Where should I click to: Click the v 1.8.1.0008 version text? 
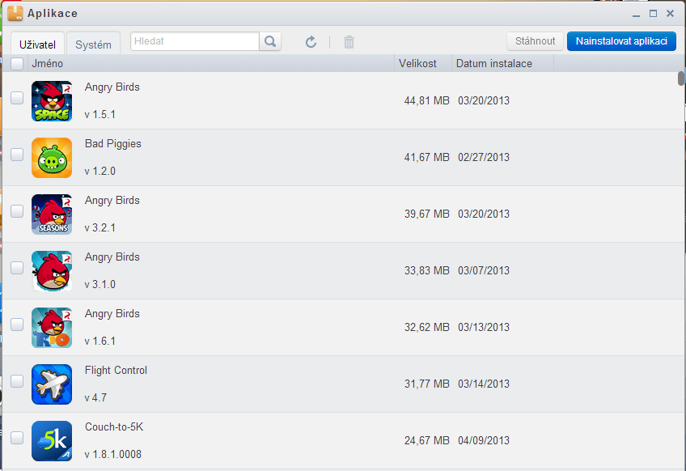113,454
